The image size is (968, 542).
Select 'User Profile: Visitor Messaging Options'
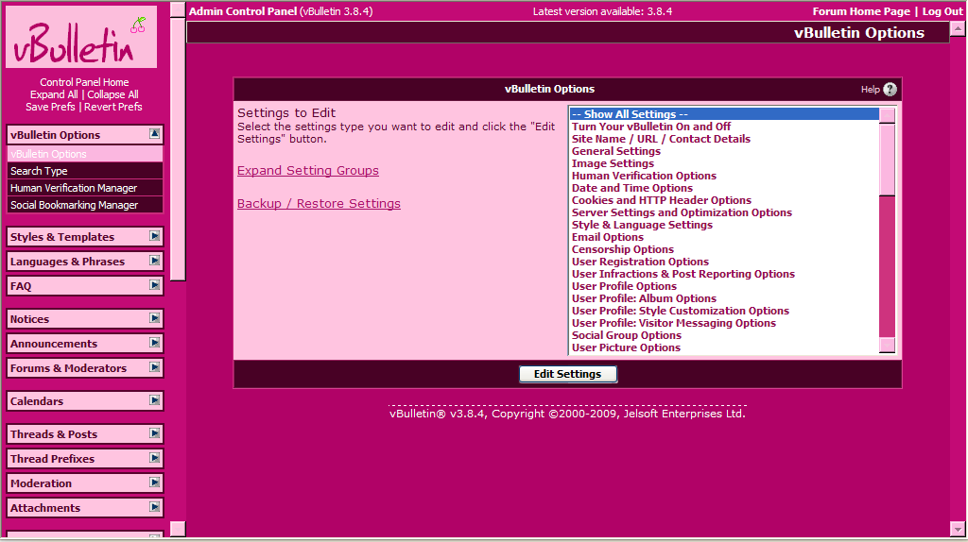pyautogui.click(x=724, y=323)
